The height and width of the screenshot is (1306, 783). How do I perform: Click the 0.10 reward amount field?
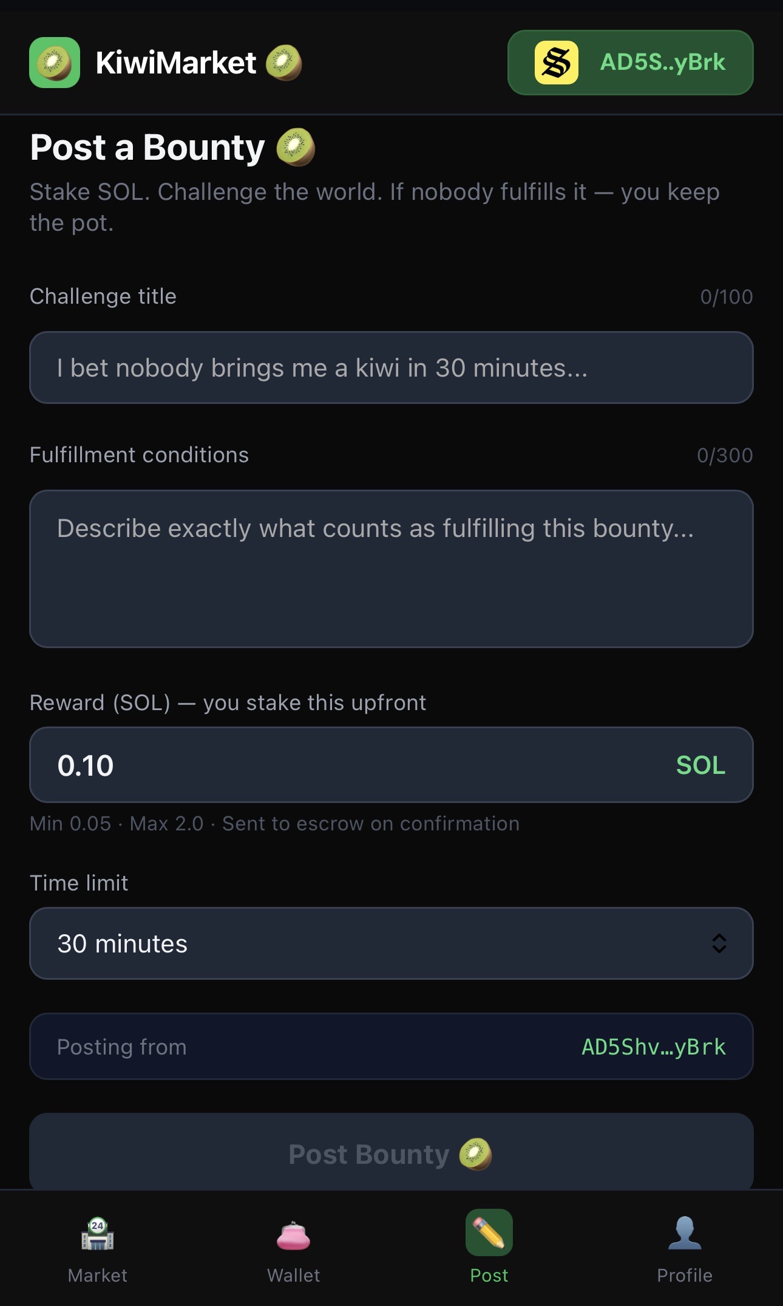point(391,765)
